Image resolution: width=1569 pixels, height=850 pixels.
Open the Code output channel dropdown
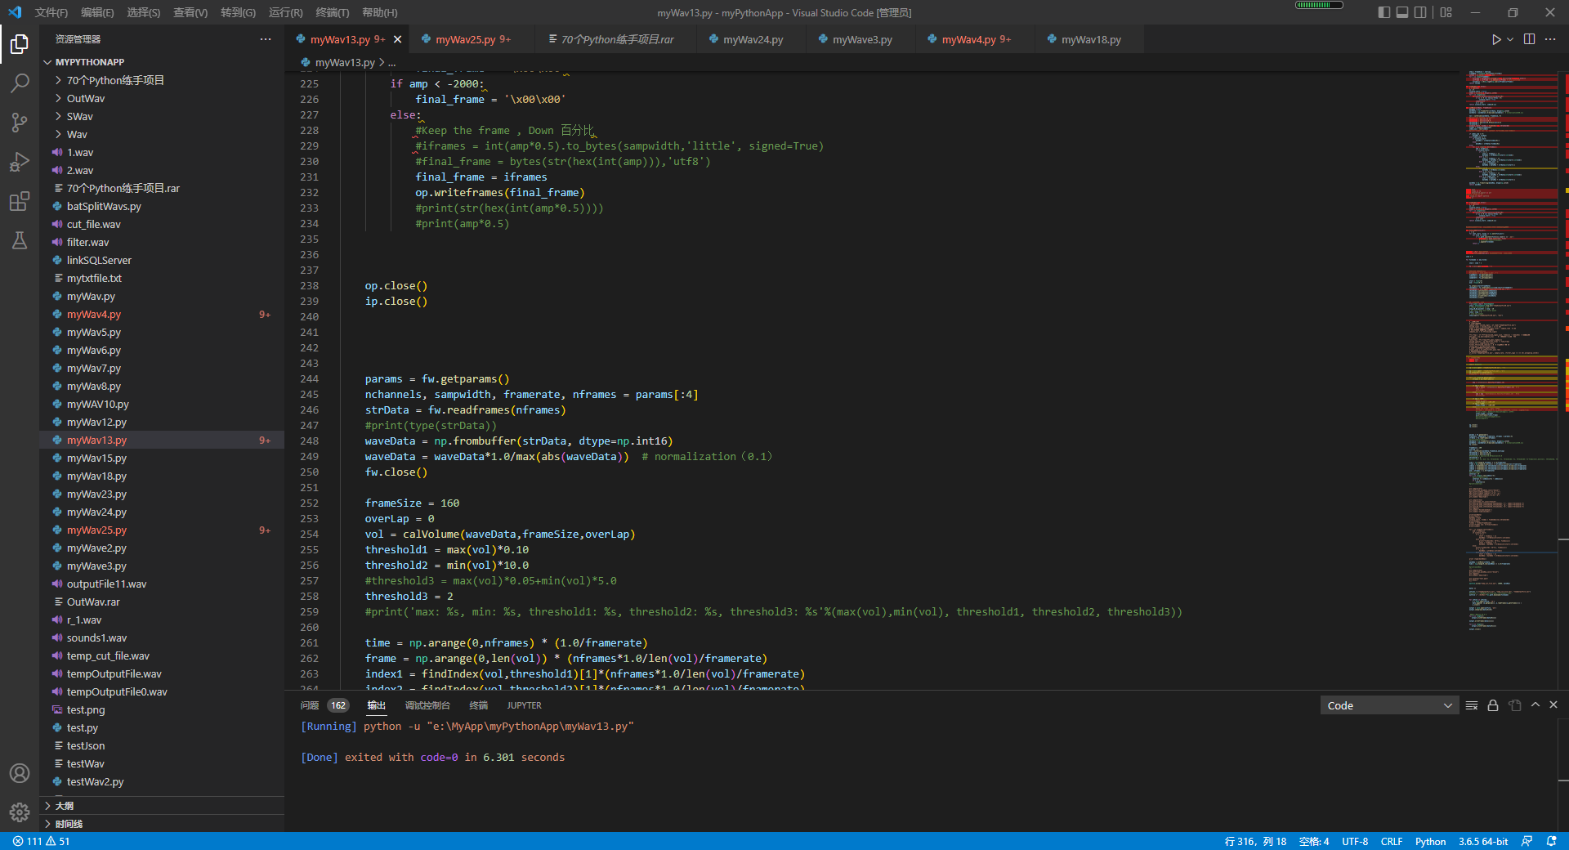[1388, 705]
